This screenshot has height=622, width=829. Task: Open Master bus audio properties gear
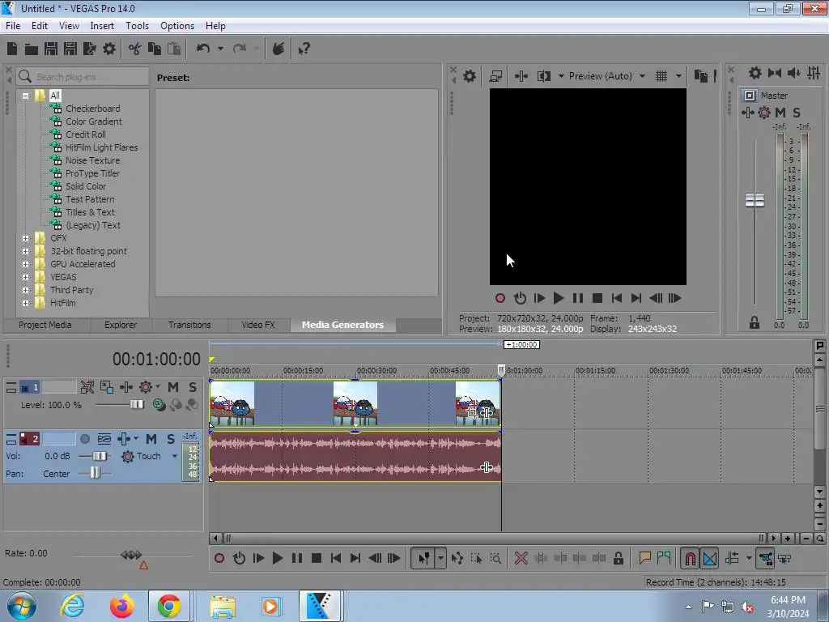click(x=755, y=73)
